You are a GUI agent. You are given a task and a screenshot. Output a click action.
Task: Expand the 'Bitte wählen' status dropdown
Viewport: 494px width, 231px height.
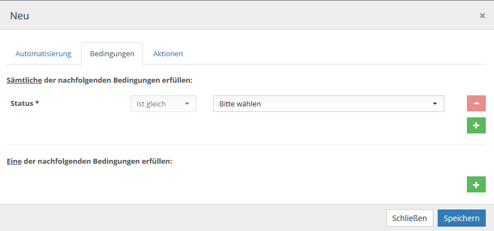(x=328, y=104)
